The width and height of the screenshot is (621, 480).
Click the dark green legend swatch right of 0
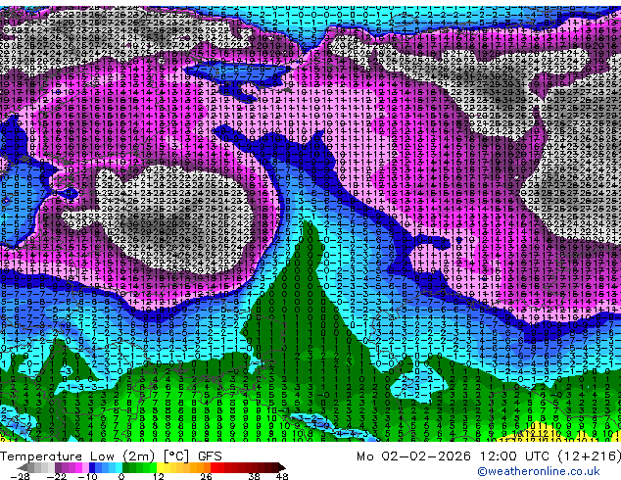click(126, 467)
